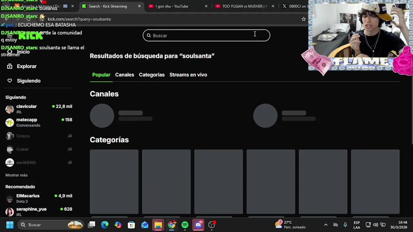
Task: Open recommended channel ElMacarius
Action: click(39, 198)
